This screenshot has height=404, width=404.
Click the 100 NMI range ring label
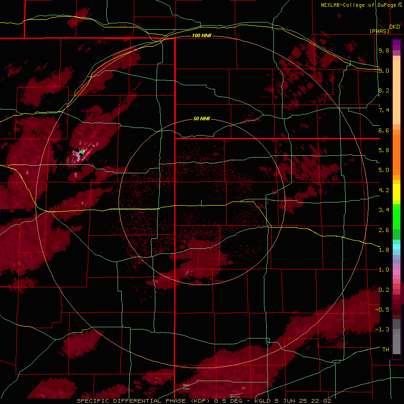[x=202, y=35]
